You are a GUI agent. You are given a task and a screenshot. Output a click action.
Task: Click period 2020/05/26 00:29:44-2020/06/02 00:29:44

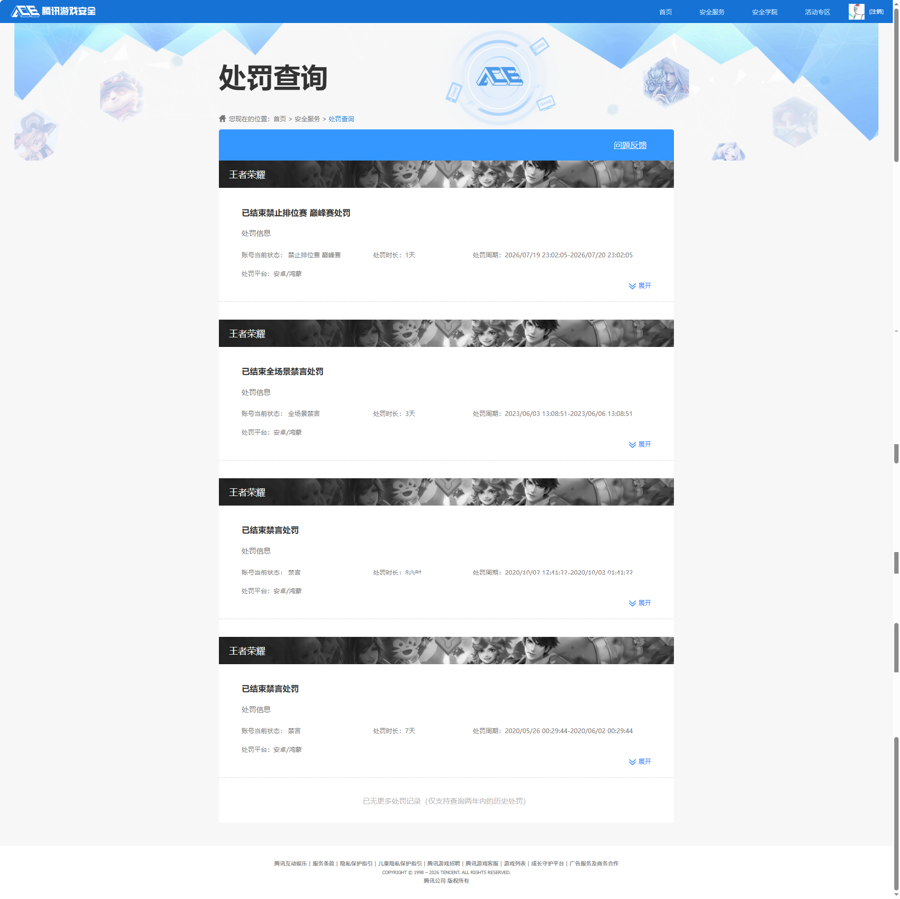pyautogui.click(x=569, y=731)
